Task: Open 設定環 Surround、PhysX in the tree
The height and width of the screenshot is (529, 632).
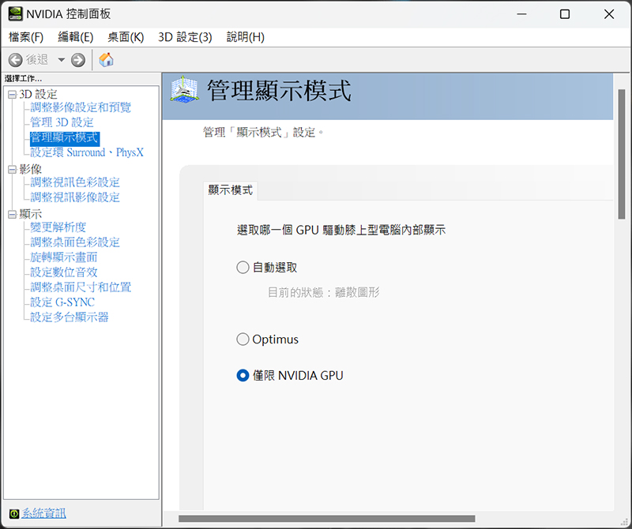Action: [87, 152]
